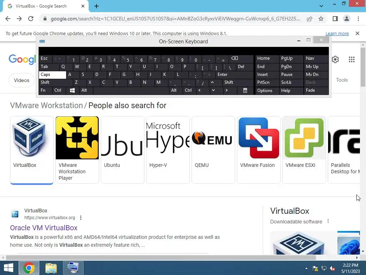Open options for virtualbox.org result
Image resolution: width=366 pixels, height=275 pixels.
(81, 218)
